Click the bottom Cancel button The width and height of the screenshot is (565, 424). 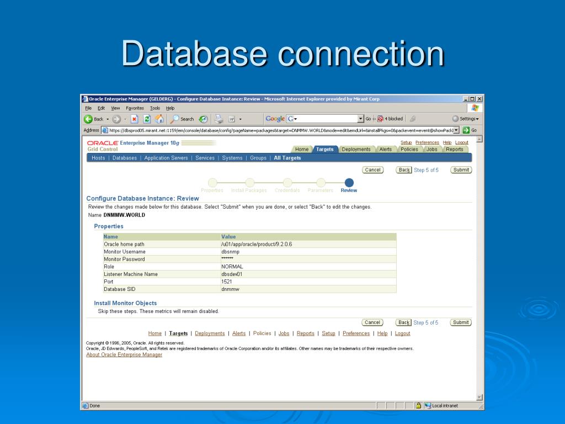(x=372, y=322)
